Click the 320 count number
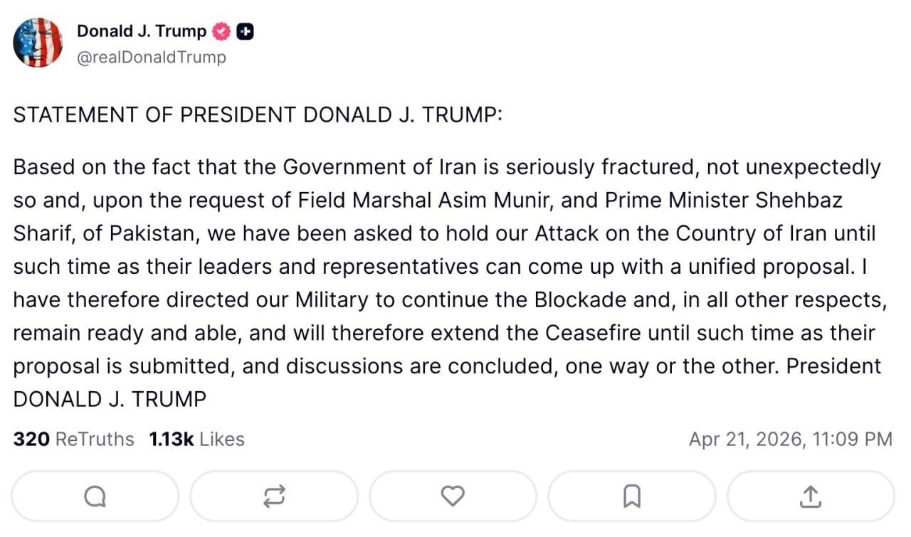The image size is (911, 537). [31, 440]
